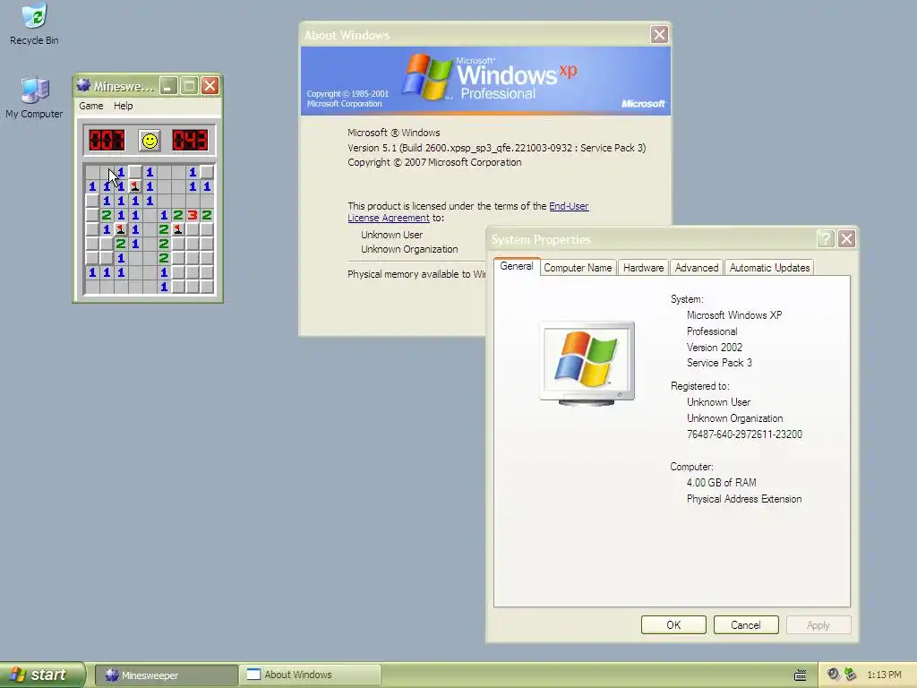
Task: Close the System Properties dialog
Action: pyautogui.click(x=846, y=238)
